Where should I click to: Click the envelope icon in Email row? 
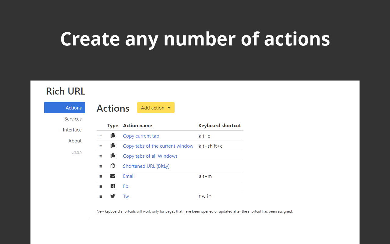click(x=113, y=176)
